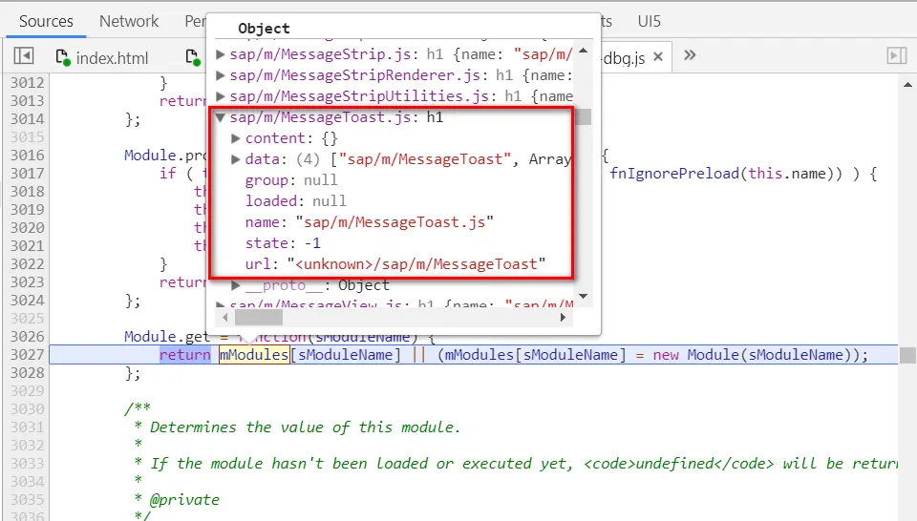Open the index.html file tab

[102, 58]
